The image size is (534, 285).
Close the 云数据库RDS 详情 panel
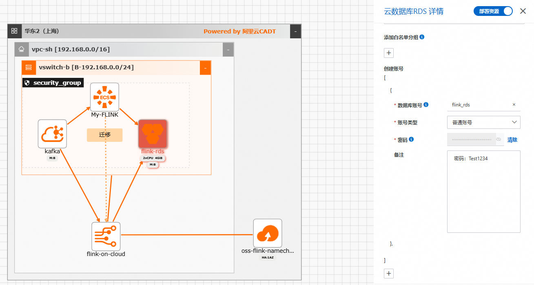pos(523,11)
